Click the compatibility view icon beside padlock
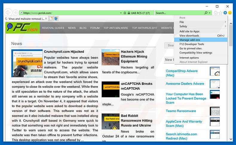This screenshot has height=145, width=236. (x=125, y=13)
